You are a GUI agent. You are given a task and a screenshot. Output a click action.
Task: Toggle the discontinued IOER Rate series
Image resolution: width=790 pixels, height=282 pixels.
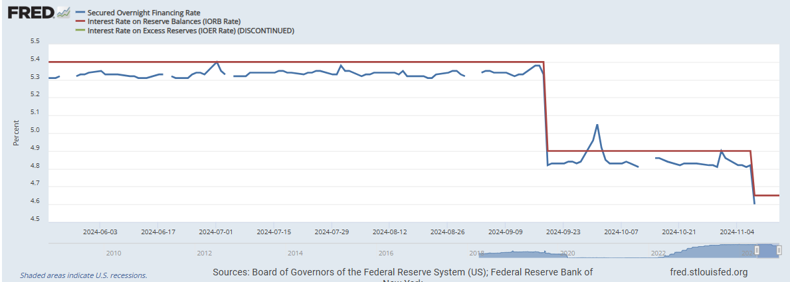(191, 31)
